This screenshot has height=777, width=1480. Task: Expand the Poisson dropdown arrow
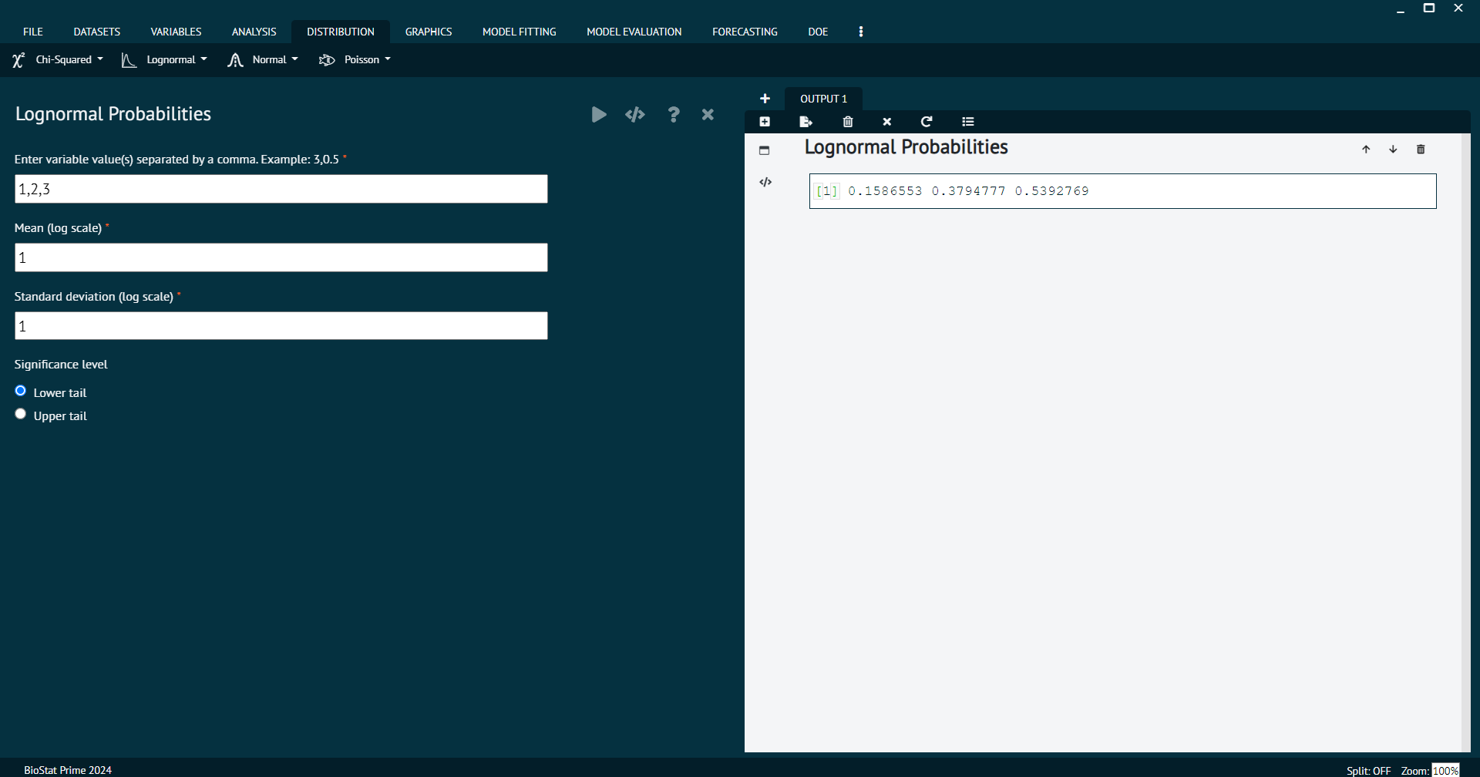(x=388, y=59)
